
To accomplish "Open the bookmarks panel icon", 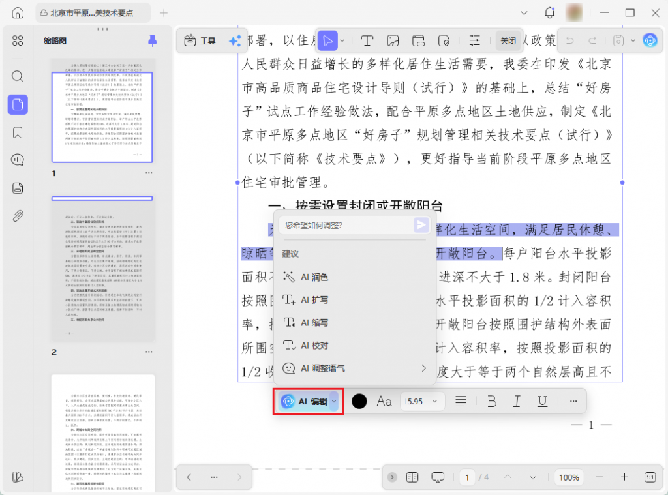I will [18, 132].
